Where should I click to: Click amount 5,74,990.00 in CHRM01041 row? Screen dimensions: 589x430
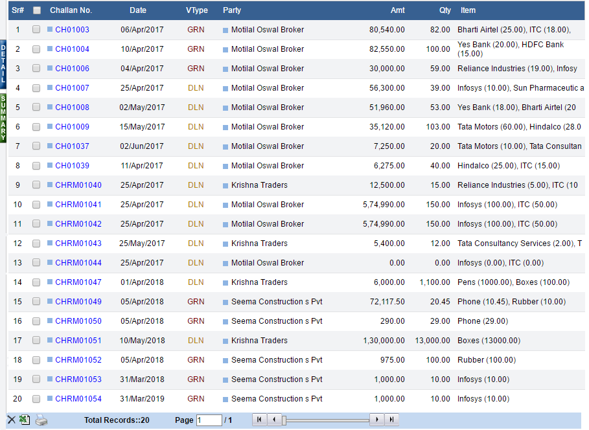[x=384, y=204]
